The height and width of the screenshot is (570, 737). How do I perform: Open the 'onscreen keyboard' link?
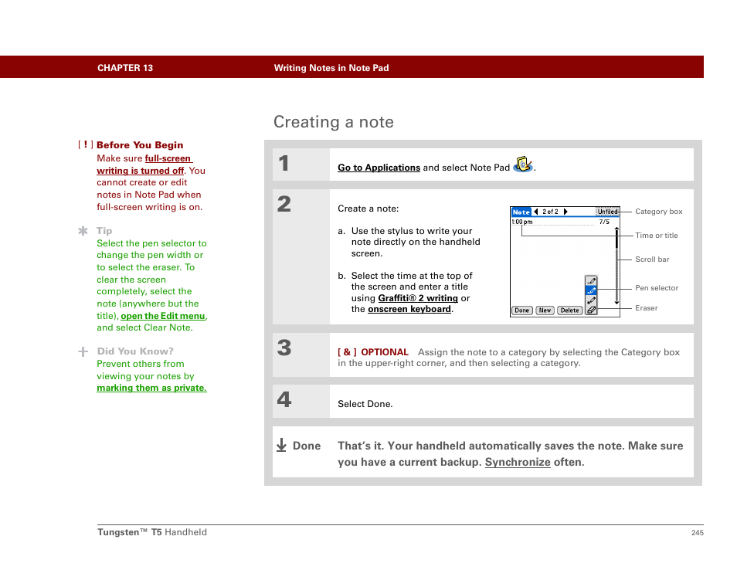pos(409,309)
